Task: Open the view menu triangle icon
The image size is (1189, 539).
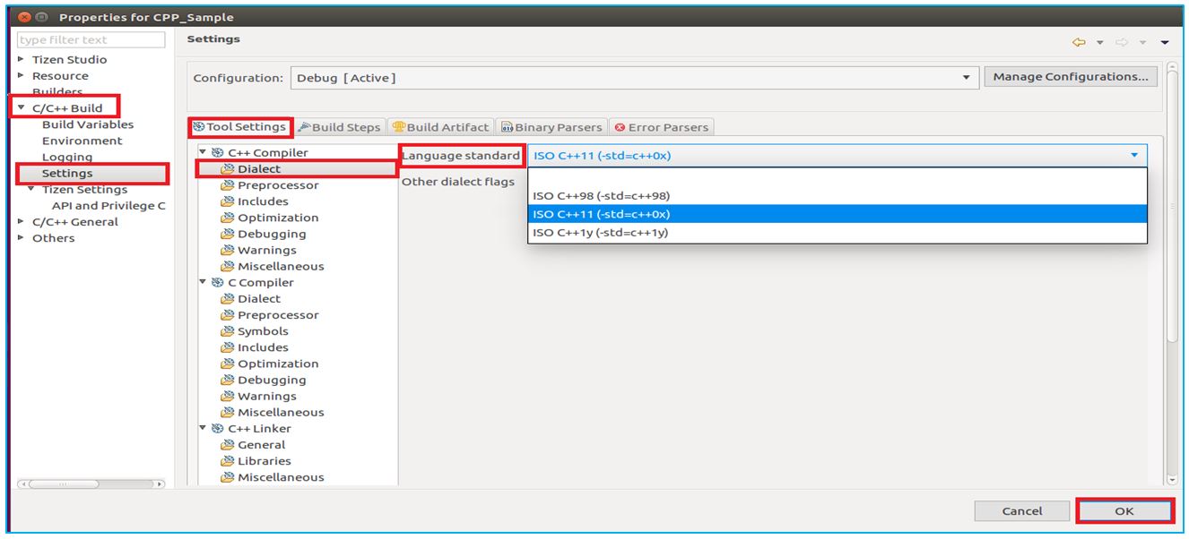Action: point(1165,42)
